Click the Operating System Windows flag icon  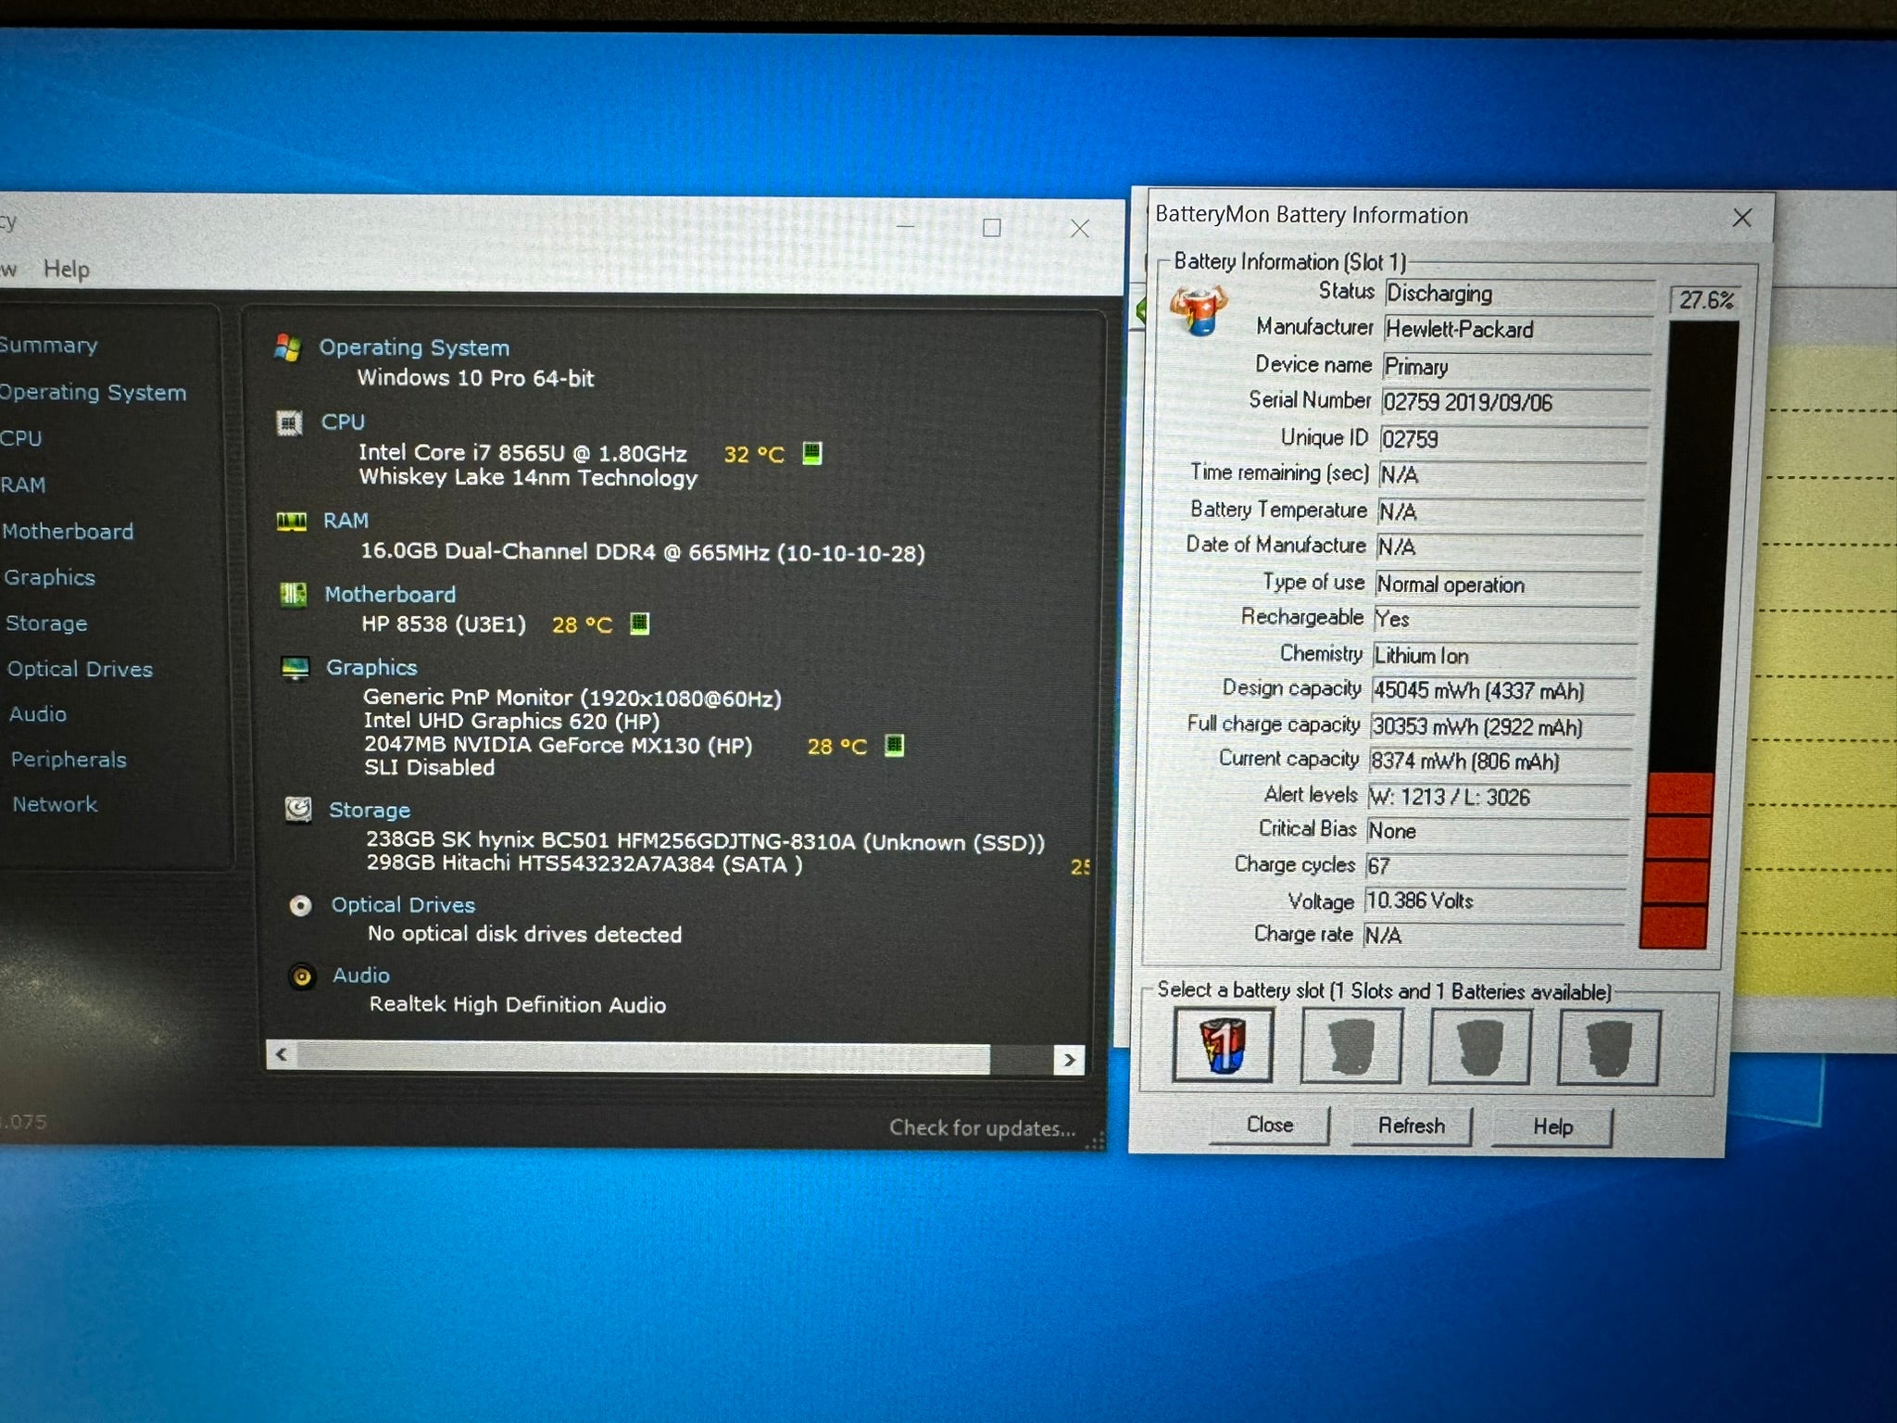[288, 348]
